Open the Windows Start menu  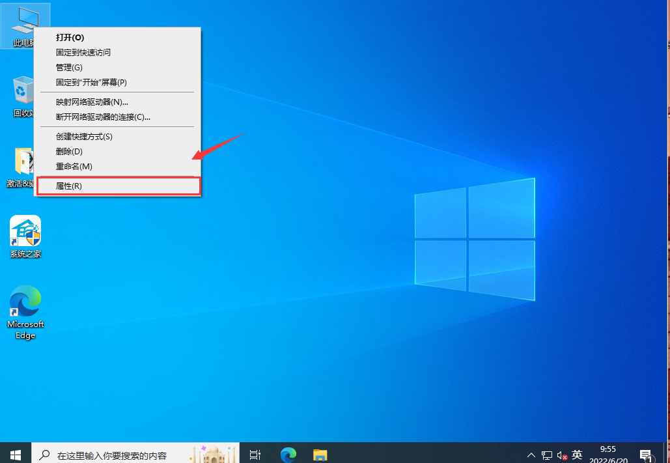click(x=15, y=454)
